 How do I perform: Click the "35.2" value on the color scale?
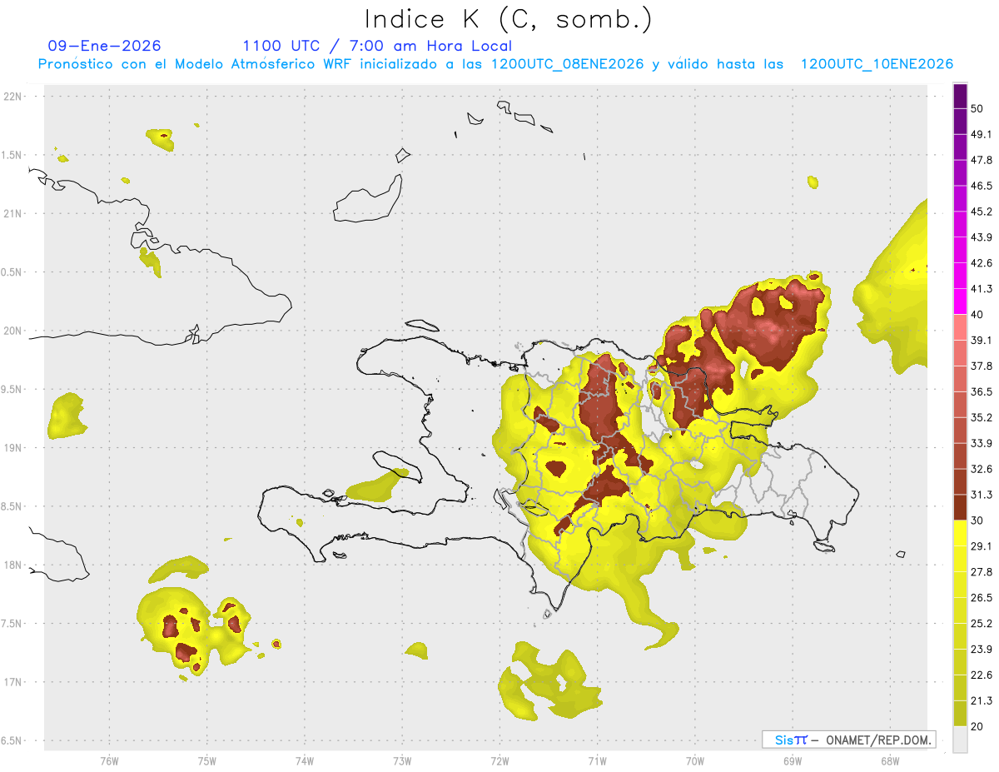[982, 417]
